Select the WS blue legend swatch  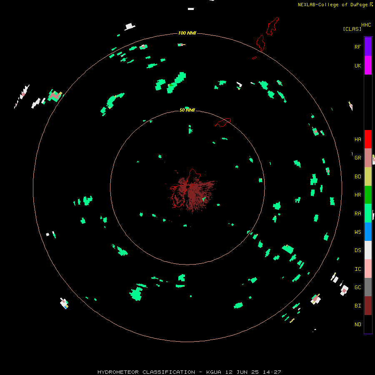(x=368, y=232)
